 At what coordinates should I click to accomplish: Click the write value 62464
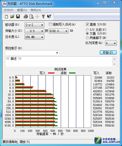(98, 81)
